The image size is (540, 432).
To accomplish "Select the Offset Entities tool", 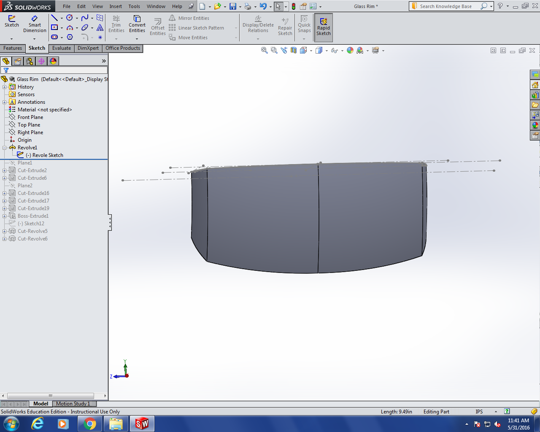I will [158, 26].
